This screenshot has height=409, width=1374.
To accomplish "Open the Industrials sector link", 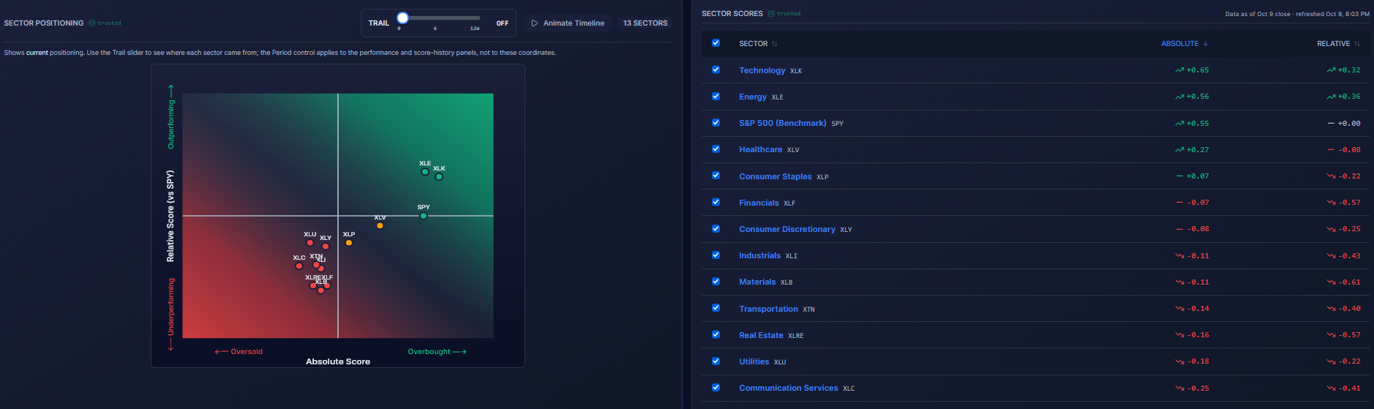I will (x=759, y=255).
